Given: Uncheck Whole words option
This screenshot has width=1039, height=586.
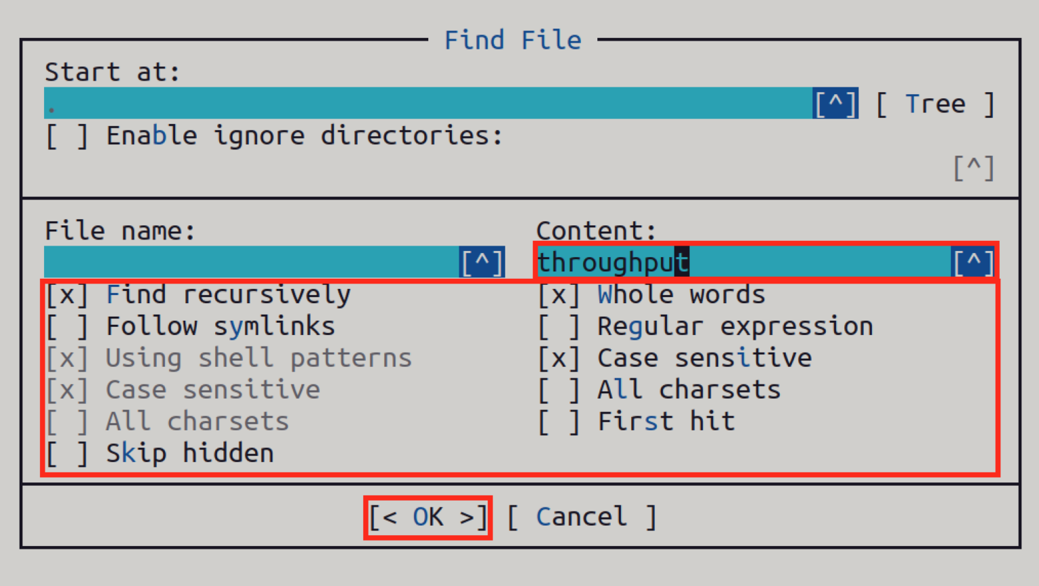Looking at the screenshot, I should click(x=559, y=295).
